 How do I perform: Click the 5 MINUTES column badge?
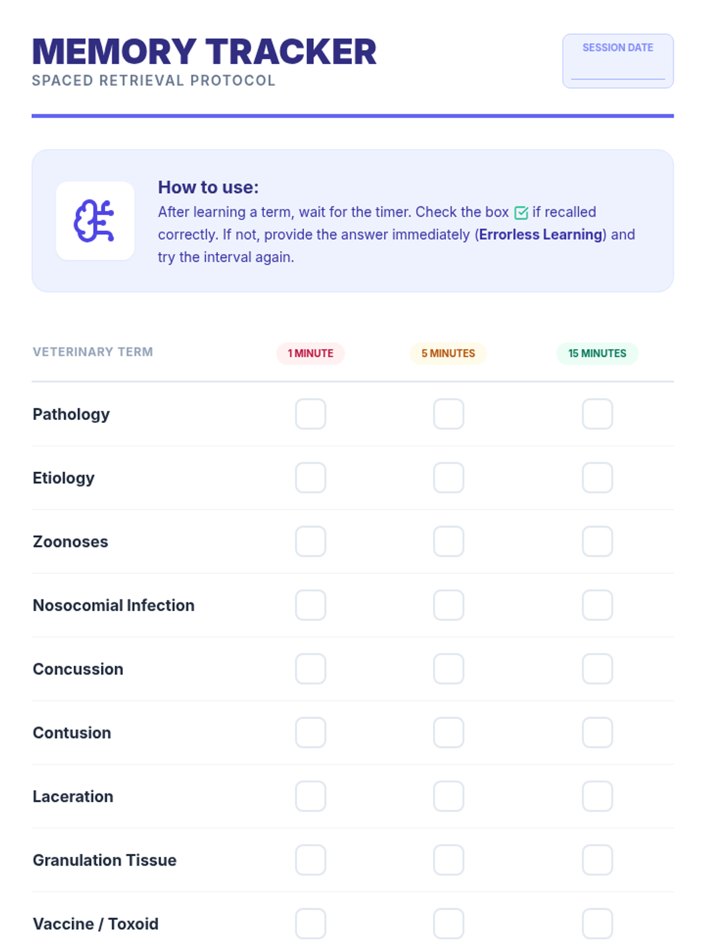coord(448,353)
